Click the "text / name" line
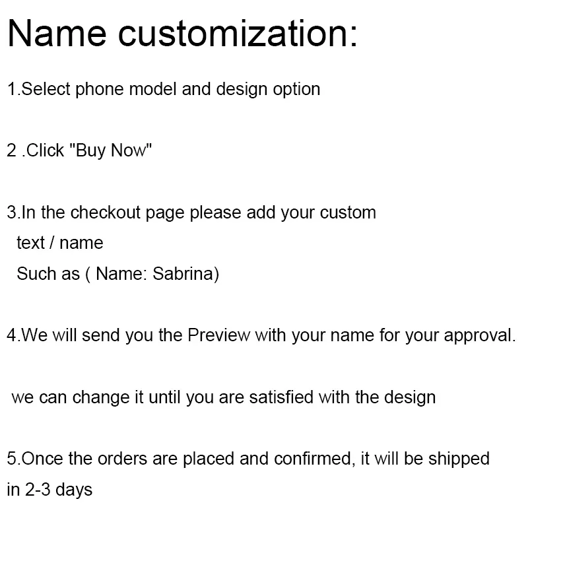Image resolution: width=561 pixels, height=561 pixels. [x=59, y=243]
